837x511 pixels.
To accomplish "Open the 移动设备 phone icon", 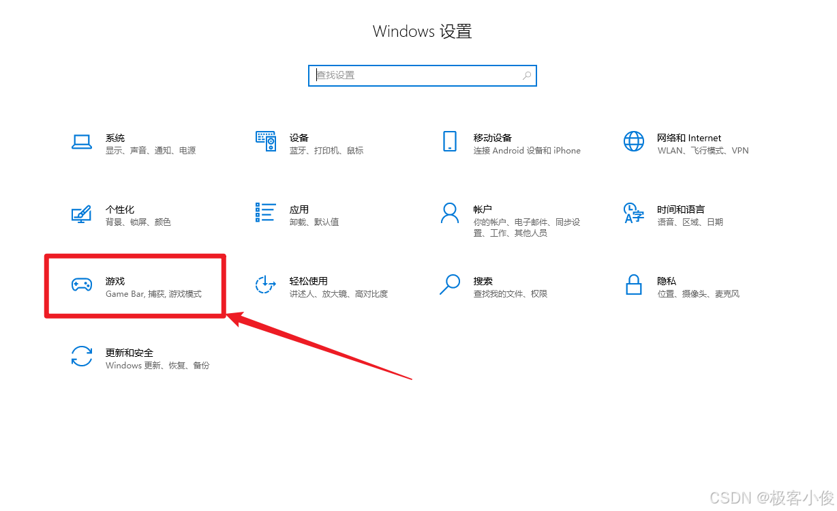I will coord(450,141).
